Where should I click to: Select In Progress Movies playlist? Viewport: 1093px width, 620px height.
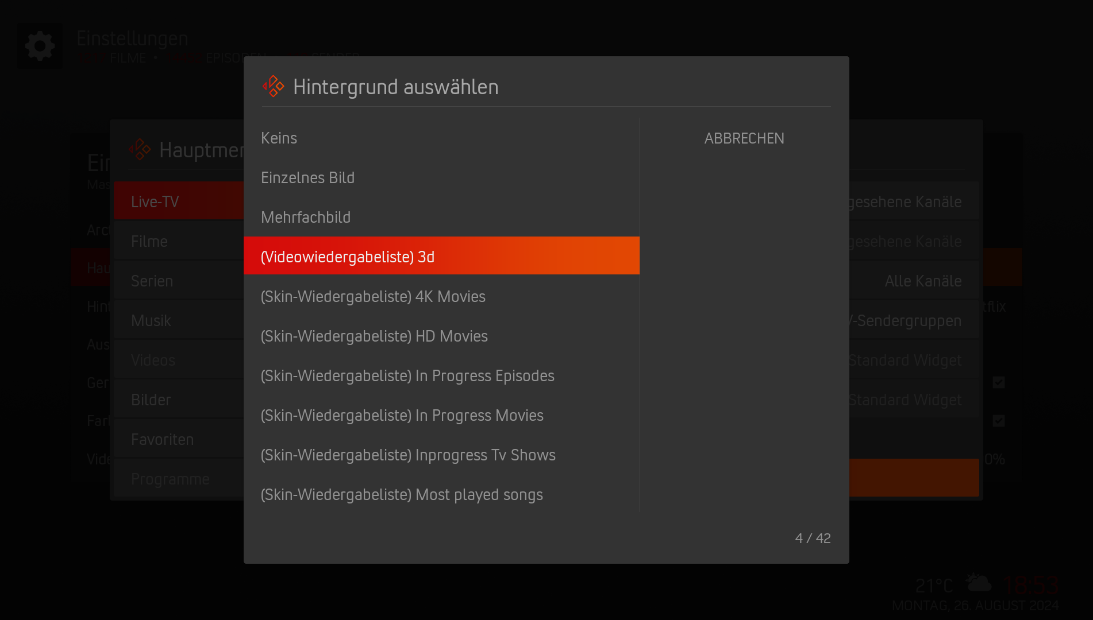(x=441, y=415)
